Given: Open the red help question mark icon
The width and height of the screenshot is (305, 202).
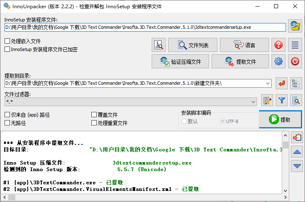Looking at the screenshot, I should [279, 45].
